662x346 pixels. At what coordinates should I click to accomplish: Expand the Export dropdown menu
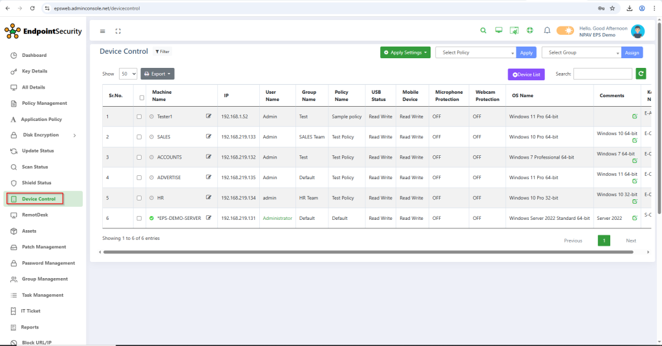coord(157,74)
